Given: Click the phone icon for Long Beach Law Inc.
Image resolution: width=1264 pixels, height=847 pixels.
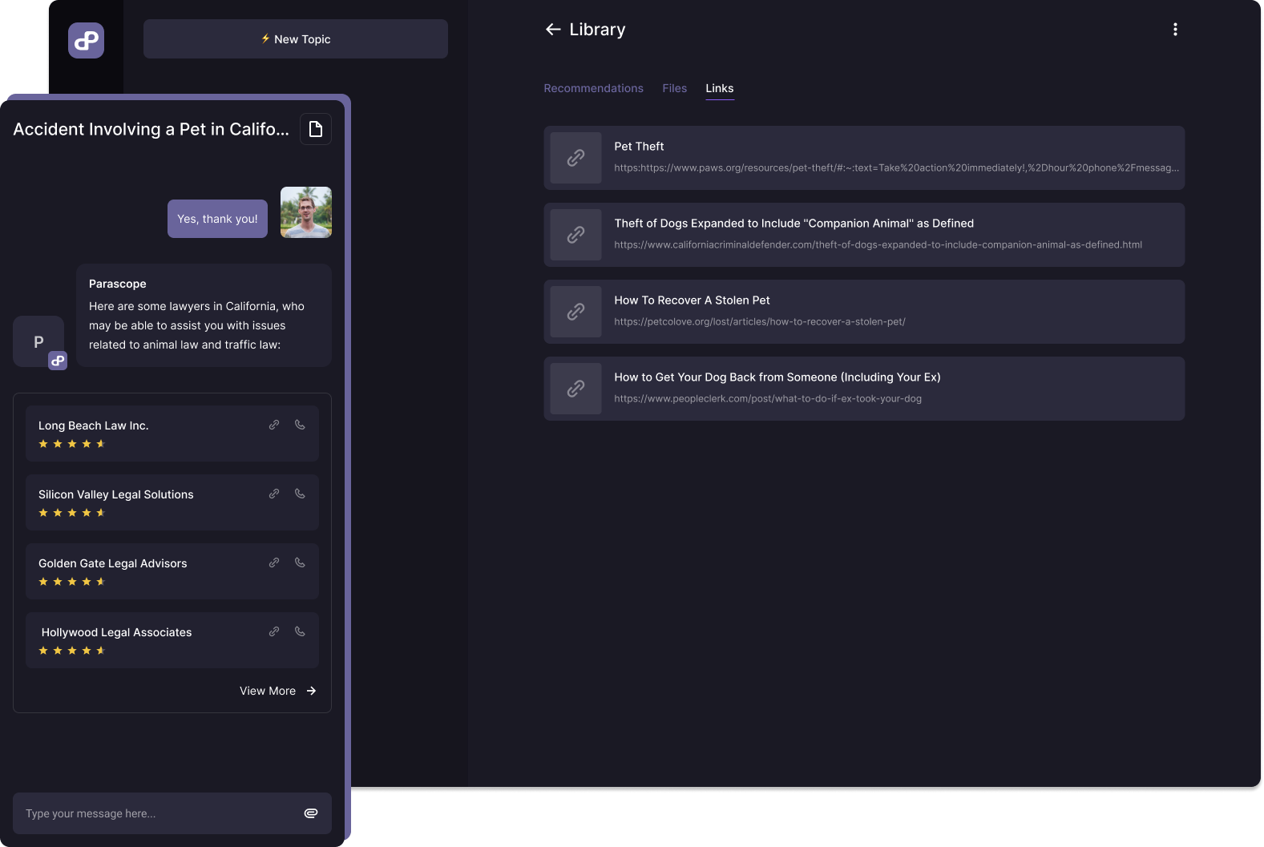Looking at the screenshot, I should [x=300, y=425].
